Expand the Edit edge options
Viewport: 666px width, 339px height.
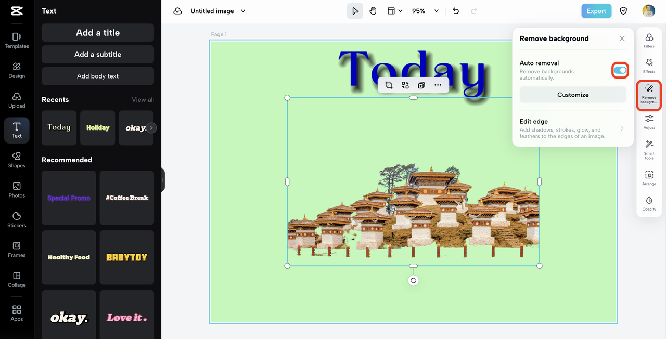[x=572, y=129]
